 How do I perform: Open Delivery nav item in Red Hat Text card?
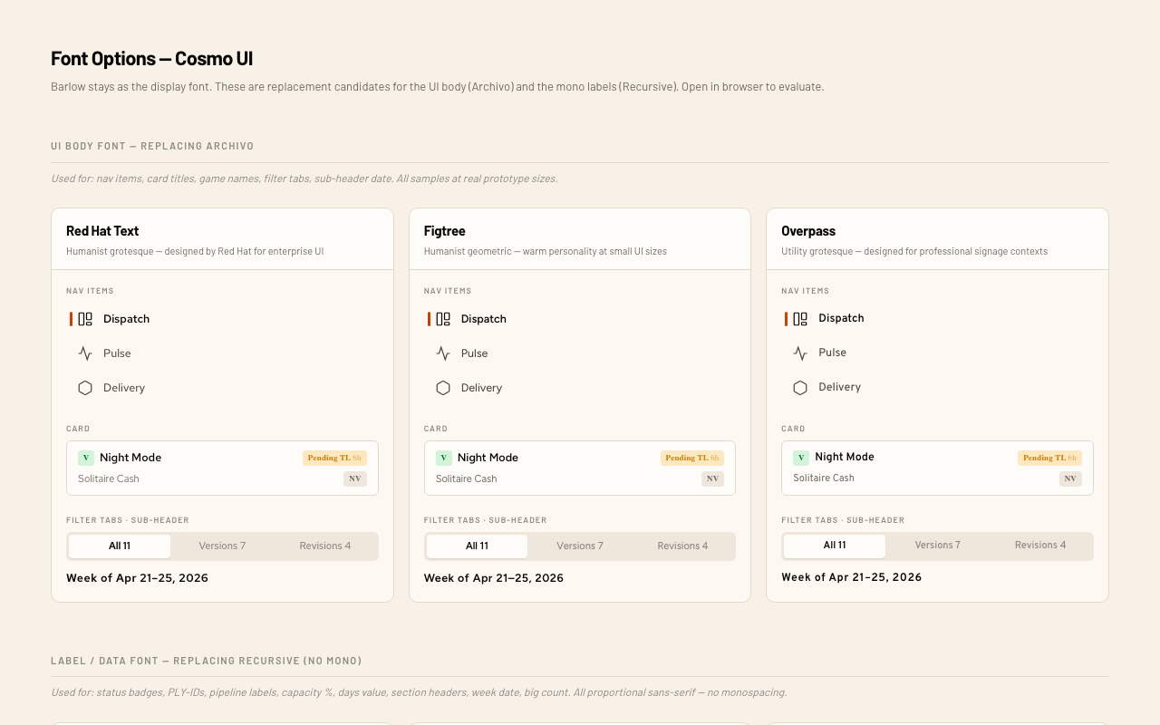(x=222, y=388)
